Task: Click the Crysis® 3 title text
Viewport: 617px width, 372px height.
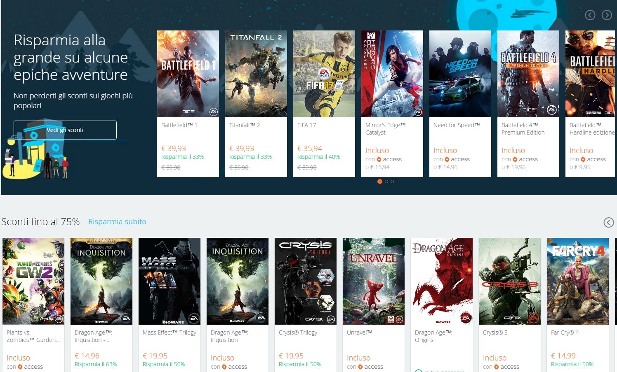Action: (x=495, y=332)
